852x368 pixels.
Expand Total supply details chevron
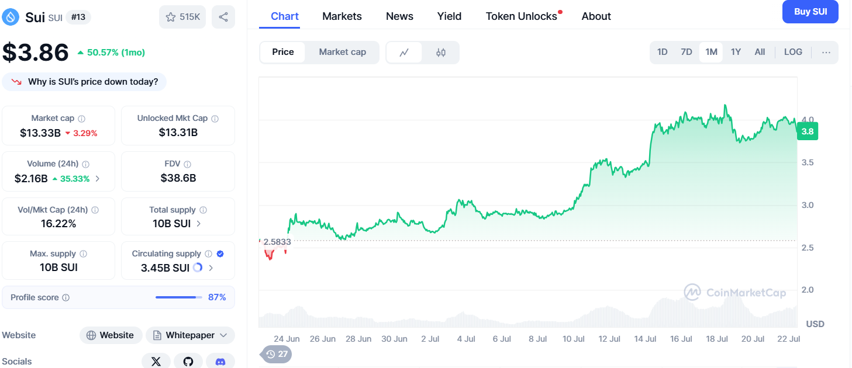pyautogui.click(x=199, y=224)
